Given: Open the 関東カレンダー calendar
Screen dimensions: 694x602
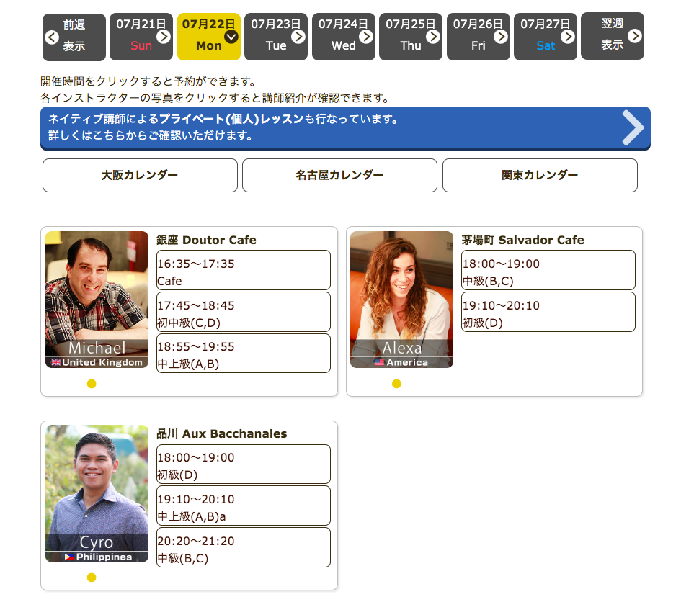Looking at the screenshot, I should (540, 175).
